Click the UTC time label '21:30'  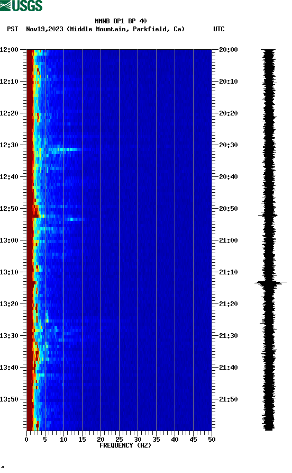(x=229, y=336)
